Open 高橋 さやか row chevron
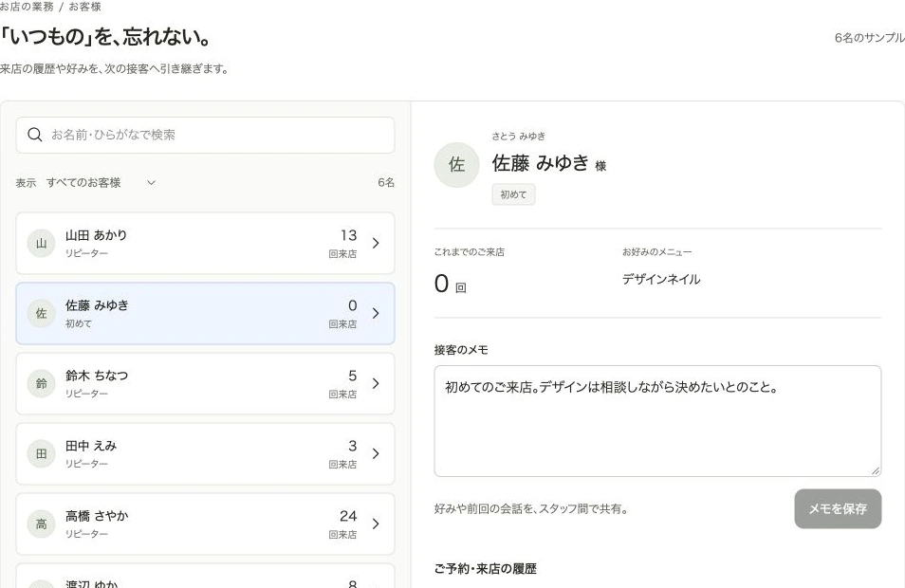Image resolution: width=905 pixels, height=588 pixels. click(376, 524)
